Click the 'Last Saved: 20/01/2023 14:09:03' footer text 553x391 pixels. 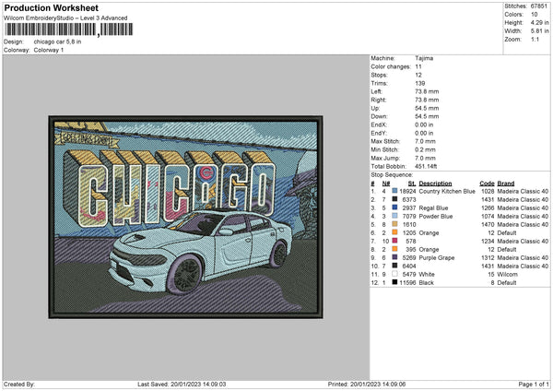182,384
